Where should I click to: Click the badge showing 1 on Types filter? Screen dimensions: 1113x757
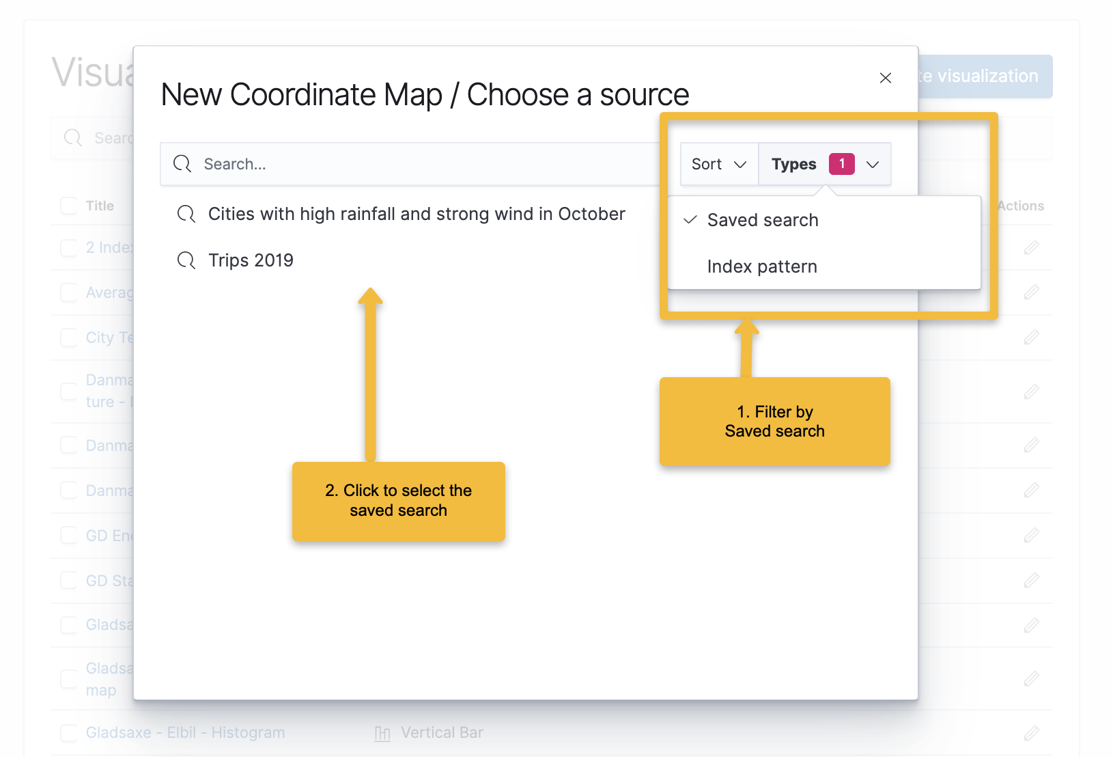pyautogui.click(x=841, y=164)
